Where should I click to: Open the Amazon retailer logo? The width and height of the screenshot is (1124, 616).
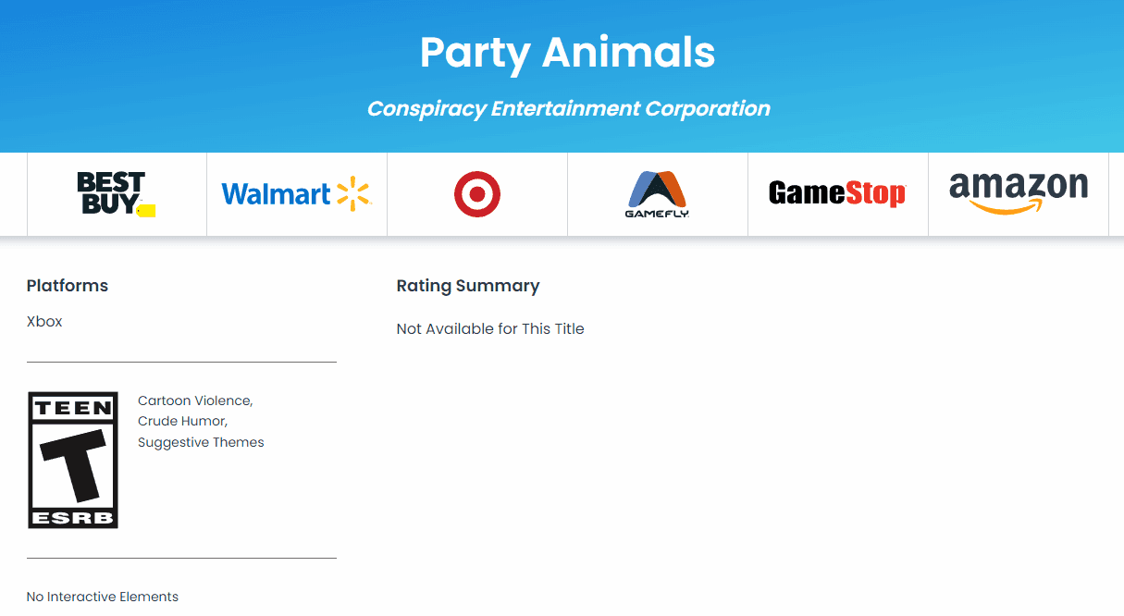click(x=1019, y=193)
